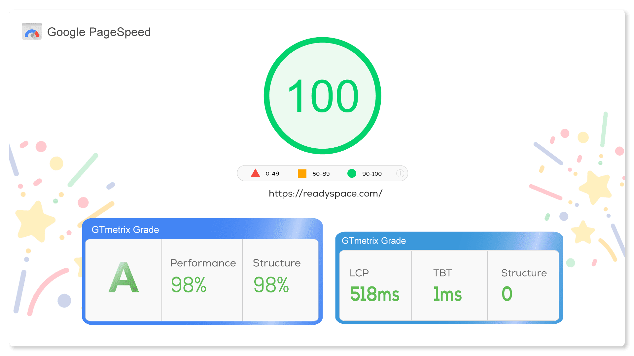
Task: Click the Google PageSpeed title text
Action: [99, 32]
